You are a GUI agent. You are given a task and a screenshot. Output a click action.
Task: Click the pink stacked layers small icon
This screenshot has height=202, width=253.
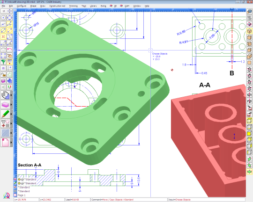coord(3,81)
